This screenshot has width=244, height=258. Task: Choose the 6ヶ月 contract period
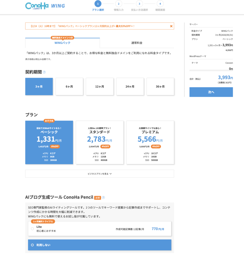[69, 86]
